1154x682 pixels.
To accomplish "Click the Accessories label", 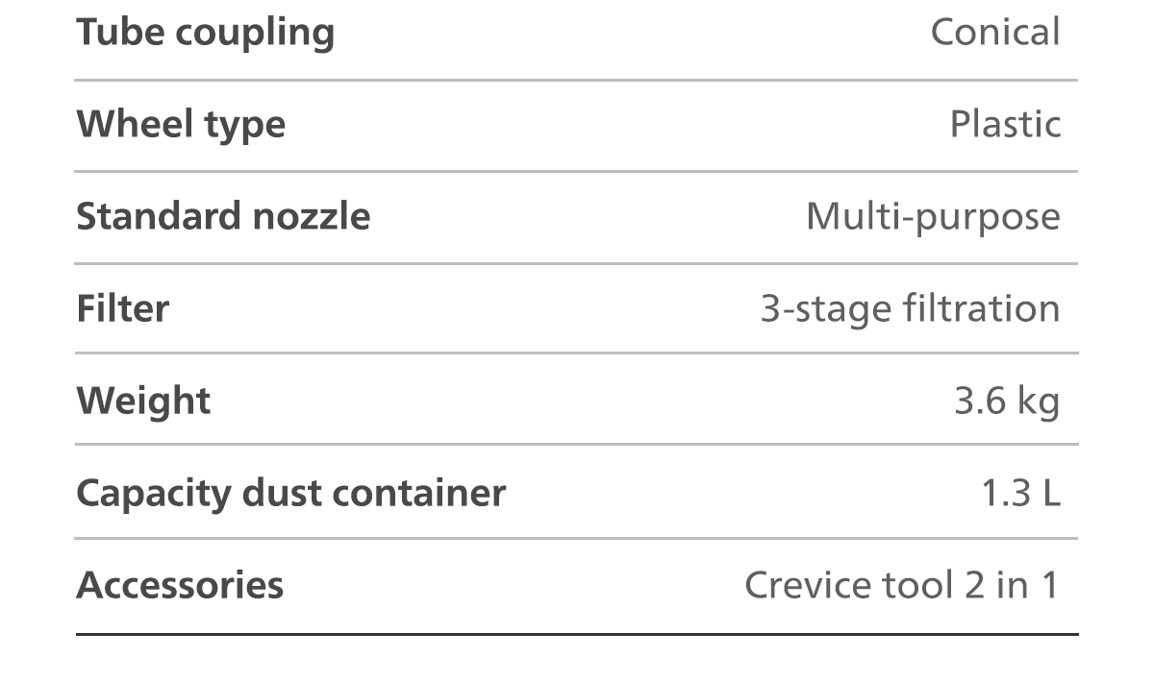I will [x=180, y=585].
